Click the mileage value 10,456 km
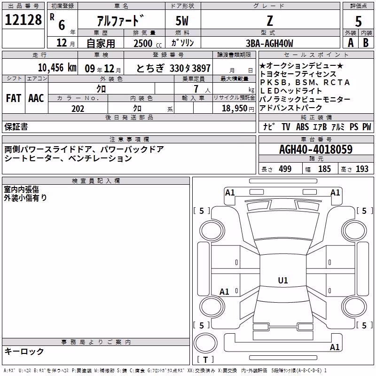Screen dimensions: 376x376 tap(57, 68)
